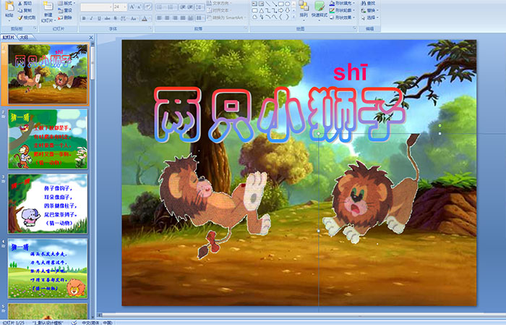Click the Distributed alignment icon
Image resolution: width=506 pixels, height=325 pixels.
(190, 18)
